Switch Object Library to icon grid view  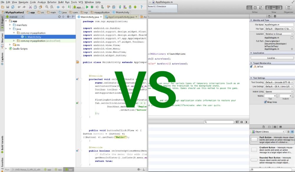point(289,132)
